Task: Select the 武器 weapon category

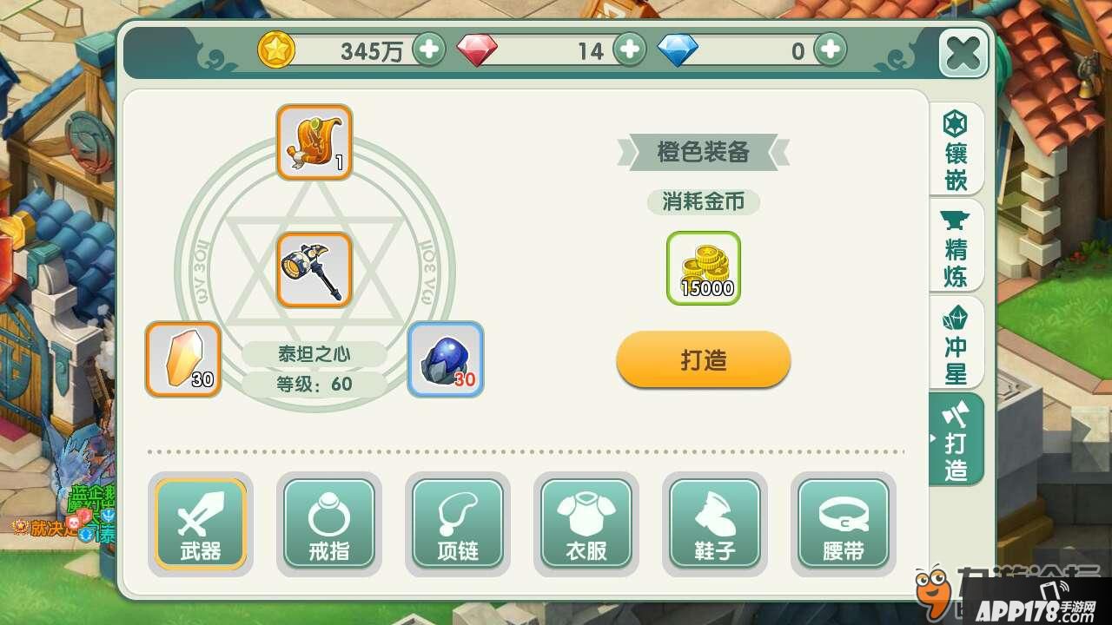Action: click(x=201, y=523)
